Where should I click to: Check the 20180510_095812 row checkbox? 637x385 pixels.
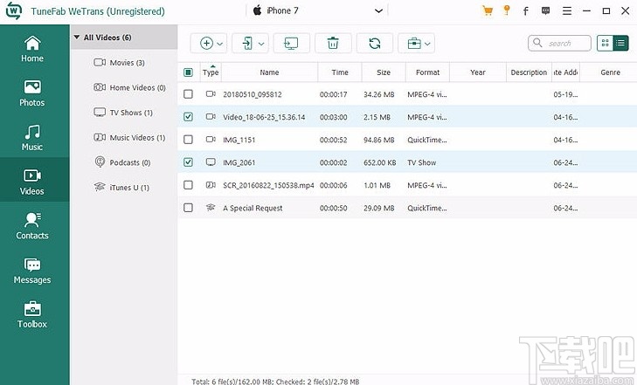tap(188, 94)
